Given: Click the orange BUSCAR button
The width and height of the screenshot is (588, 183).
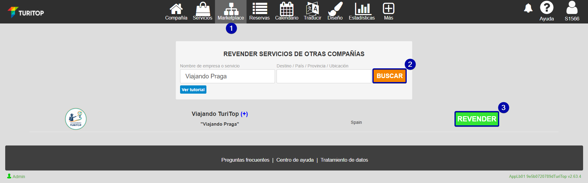Looking at the screenshot, I should pos(390,76).
